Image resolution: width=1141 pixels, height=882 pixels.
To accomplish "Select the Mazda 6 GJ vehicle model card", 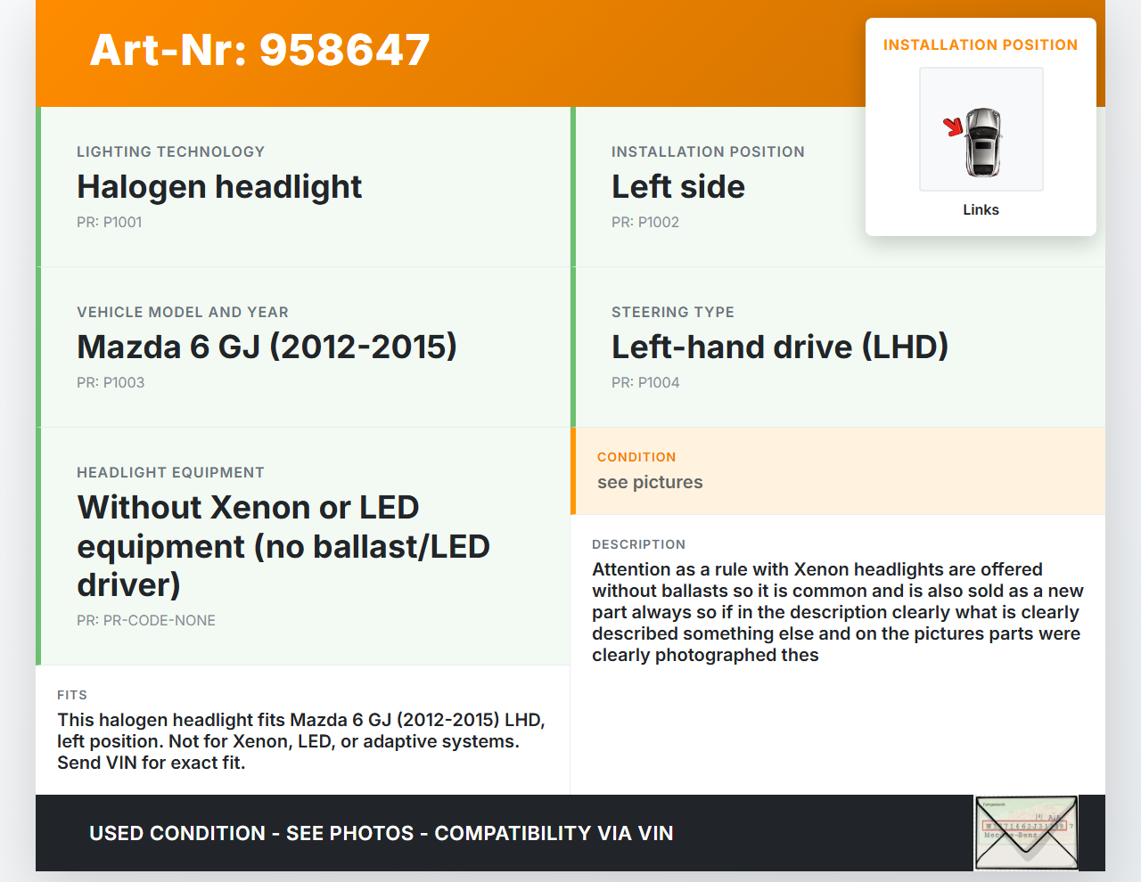I will click(303, 347).
